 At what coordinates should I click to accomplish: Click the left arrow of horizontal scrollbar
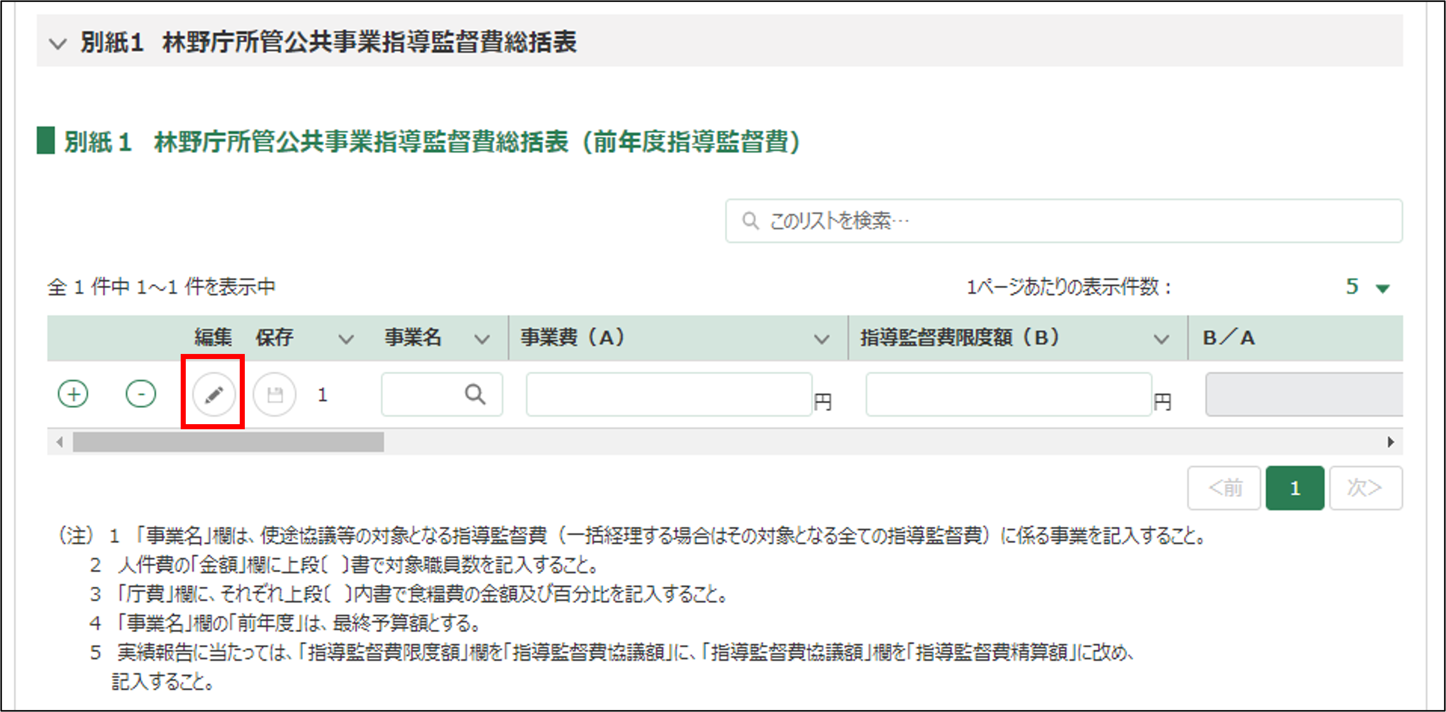(60, 442)
